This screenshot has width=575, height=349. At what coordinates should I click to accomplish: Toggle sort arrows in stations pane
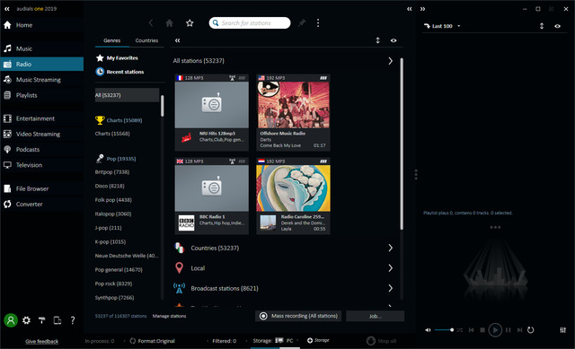pos(377,40)
